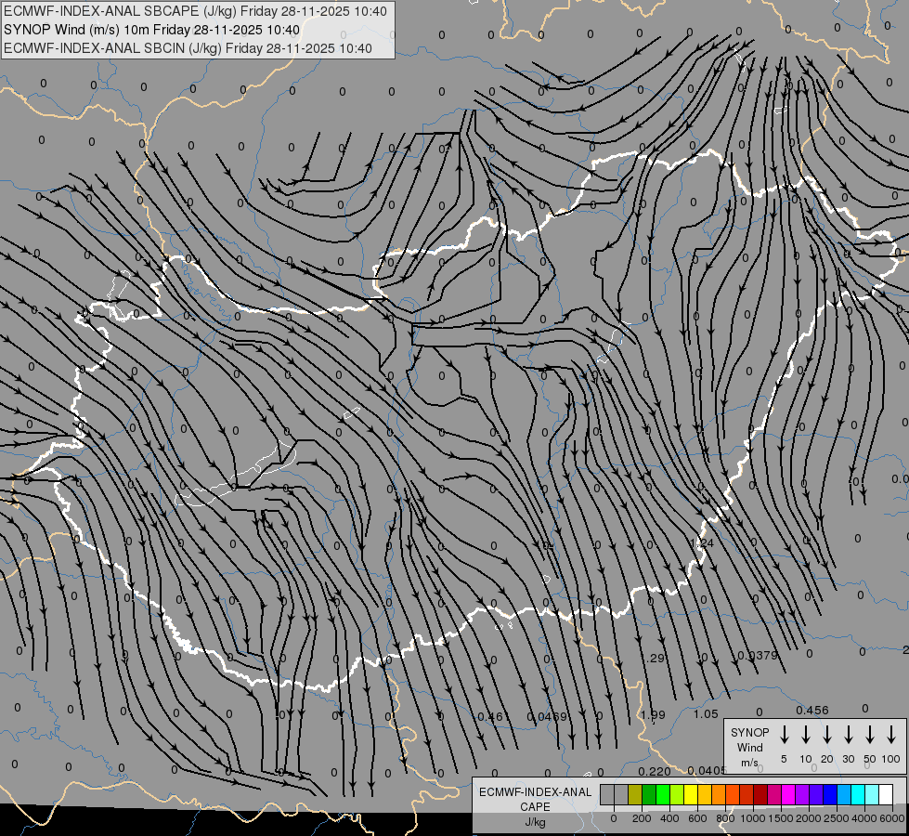
Task: Click the 0.220 CAPE value on map
Action: tap(655, 771)
